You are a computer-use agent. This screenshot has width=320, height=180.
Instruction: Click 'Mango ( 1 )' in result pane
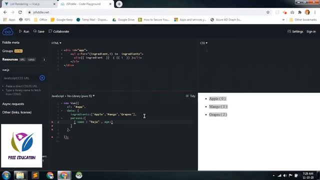pos(218,106)
